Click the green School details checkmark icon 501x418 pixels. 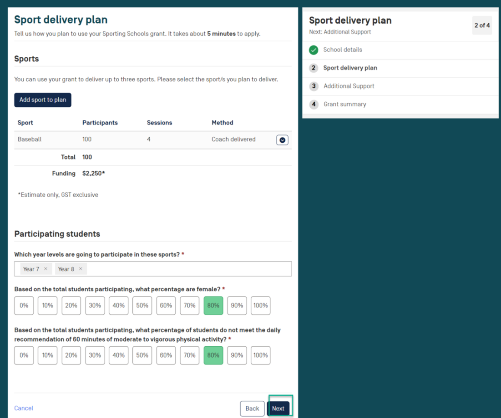[x=314, y=50]
